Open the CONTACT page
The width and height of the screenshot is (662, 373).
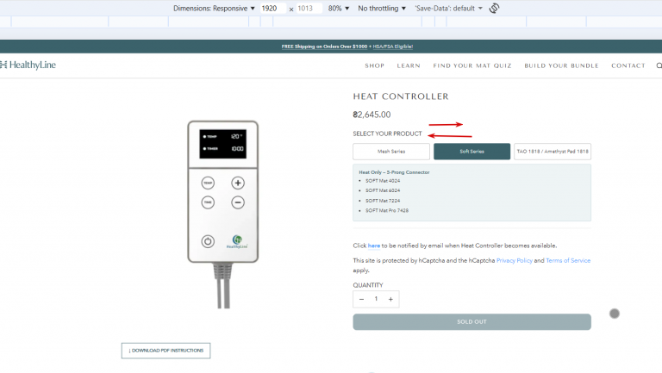(628, 65)
